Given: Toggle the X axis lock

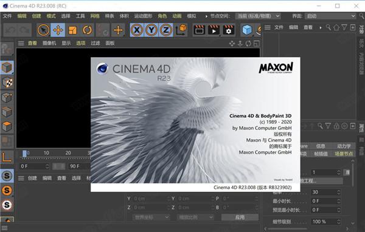Looking at the screenshot, I should (x=137, y=30).
